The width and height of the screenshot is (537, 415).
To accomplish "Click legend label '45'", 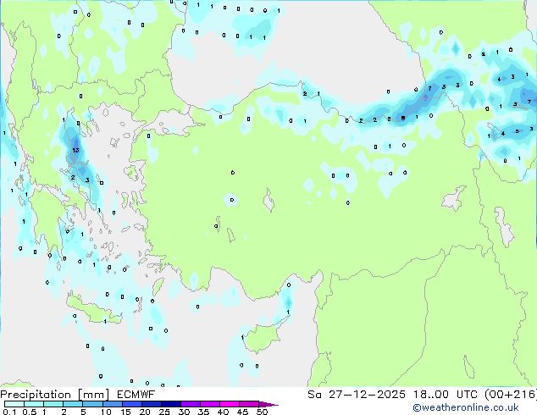I will coord(242,412).
